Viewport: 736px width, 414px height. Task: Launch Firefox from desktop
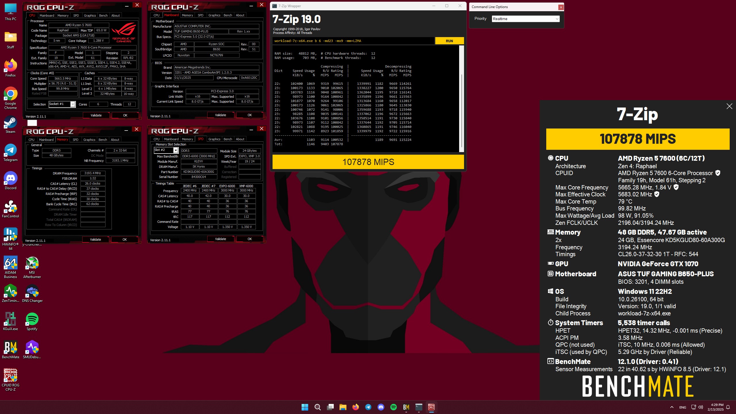[x=11, y=68]
